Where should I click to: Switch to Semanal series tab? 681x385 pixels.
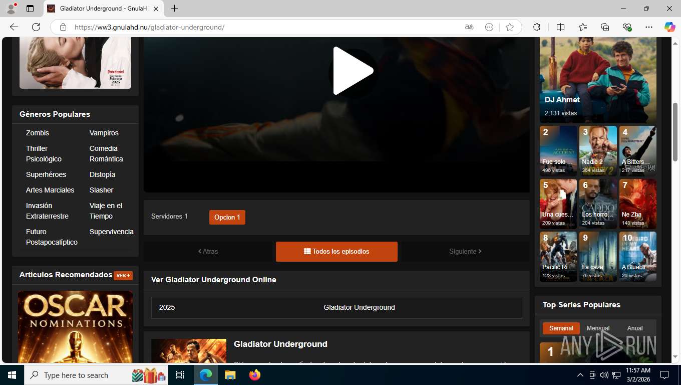tap(561, 328)
